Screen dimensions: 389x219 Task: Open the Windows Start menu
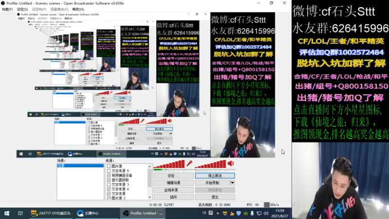pos(7,213)
